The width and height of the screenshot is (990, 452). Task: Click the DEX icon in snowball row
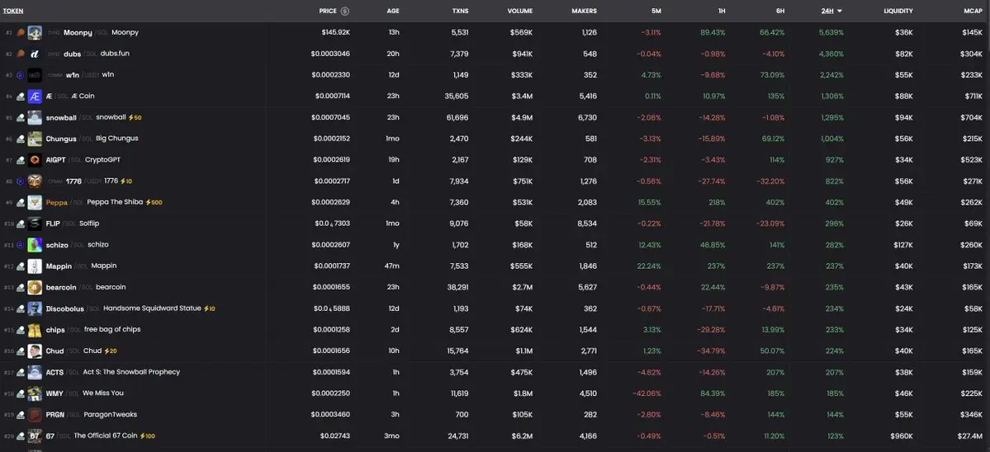tap(20, 118)
